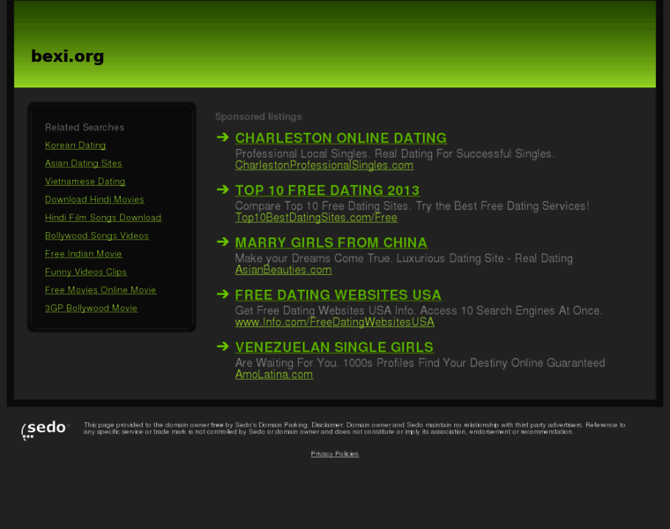Click arrow icon beside Venezuelan Single Girls
Screen dimensions: 670x529
(223, 346)
